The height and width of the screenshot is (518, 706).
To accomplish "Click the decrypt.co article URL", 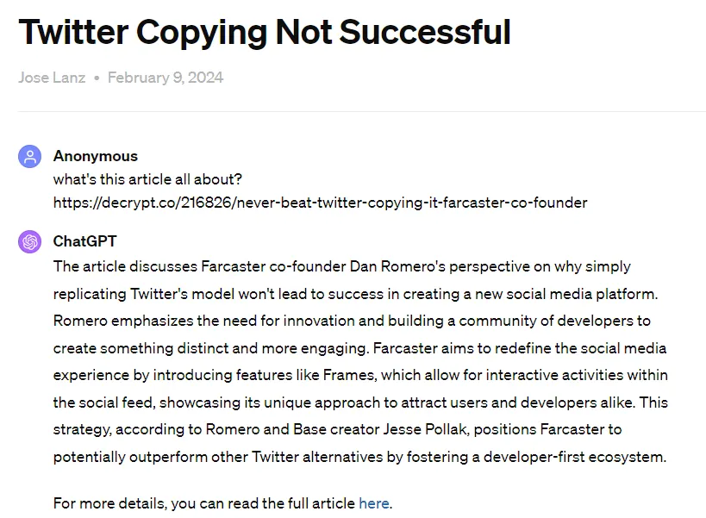I will click(x=320, y=203).
